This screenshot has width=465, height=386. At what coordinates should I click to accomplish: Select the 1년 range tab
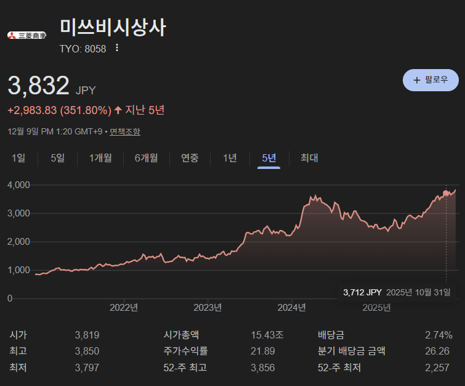click(230, 158)
